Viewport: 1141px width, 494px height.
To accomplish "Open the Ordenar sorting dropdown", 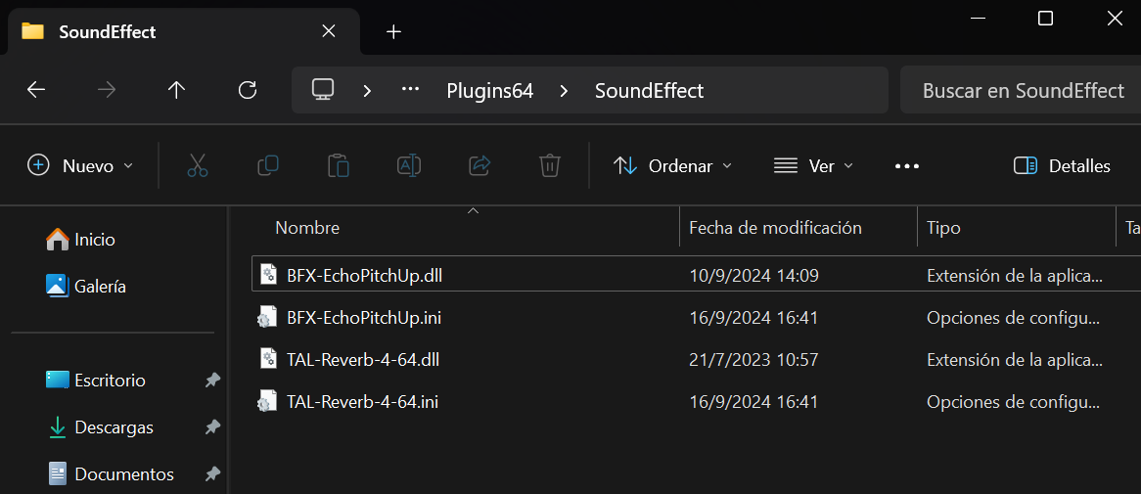I will coord(672,166).
